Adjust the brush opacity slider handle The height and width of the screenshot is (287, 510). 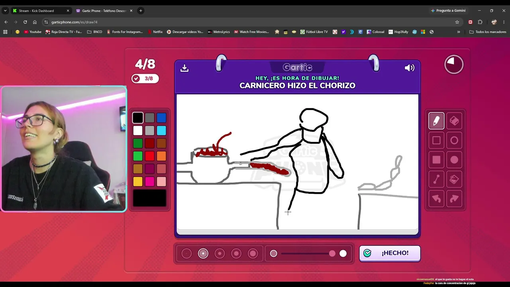pos(332,254)
